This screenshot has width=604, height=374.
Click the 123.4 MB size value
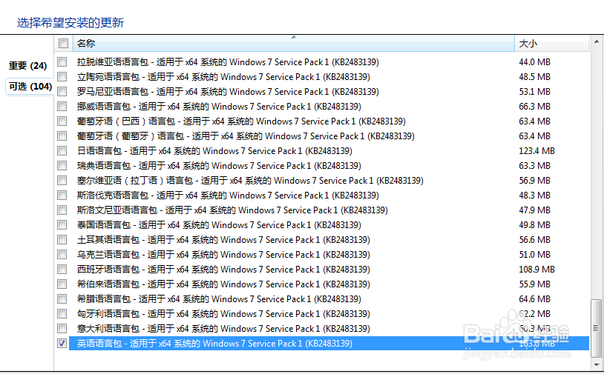point(536,150)
